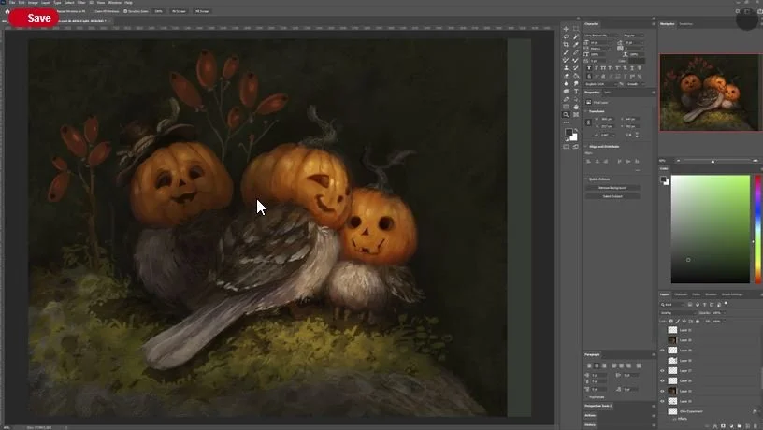
Task: Click the Remove Background button
Action: pyautogui.click(x=612, y=188)
